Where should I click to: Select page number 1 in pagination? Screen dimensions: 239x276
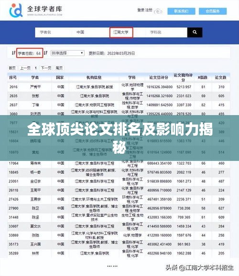tap(36, 68)
